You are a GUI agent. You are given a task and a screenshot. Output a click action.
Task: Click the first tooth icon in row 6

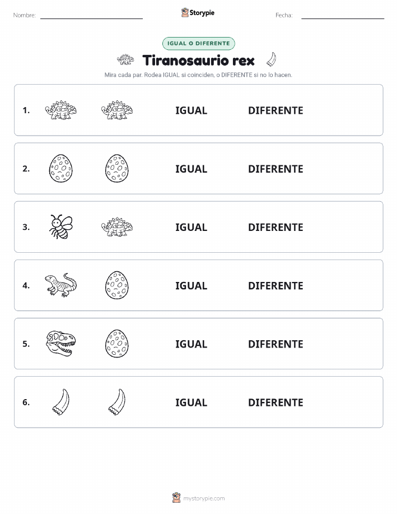[61, 402]
